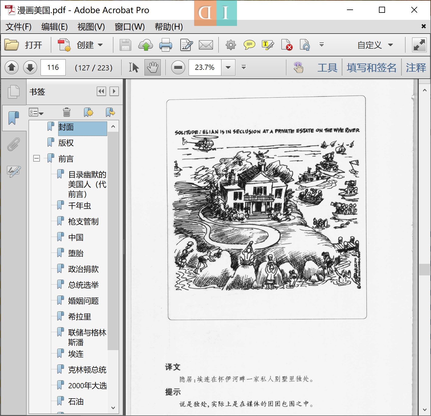Select the Highlight text tool
Screen dimensions: 431x416
(x=268, y=45)
